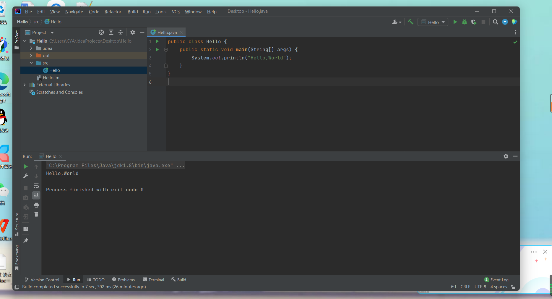Open the Event Log
Screen dimensions: 552x299
(497, 280)
